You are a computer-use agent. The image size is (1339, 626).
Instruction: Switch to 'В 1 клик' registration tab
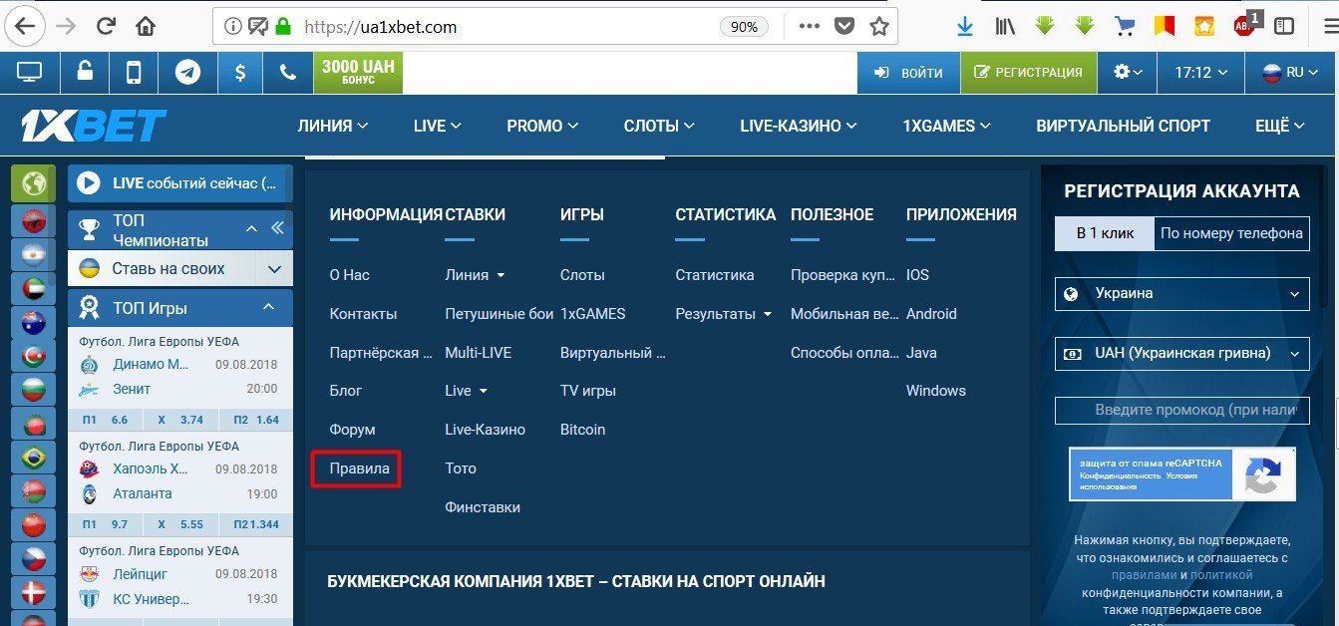click(1105, 233)
